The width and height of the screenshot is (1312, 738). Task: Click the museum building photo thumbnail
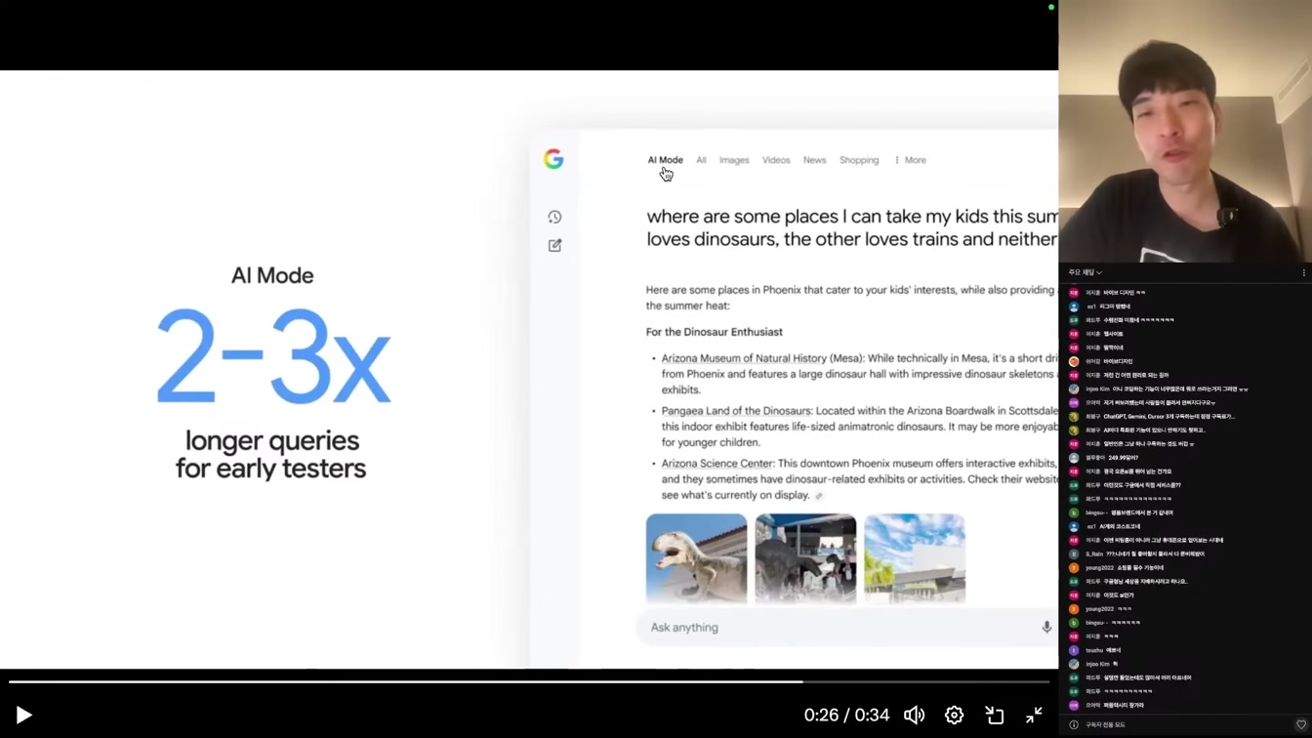915,558
